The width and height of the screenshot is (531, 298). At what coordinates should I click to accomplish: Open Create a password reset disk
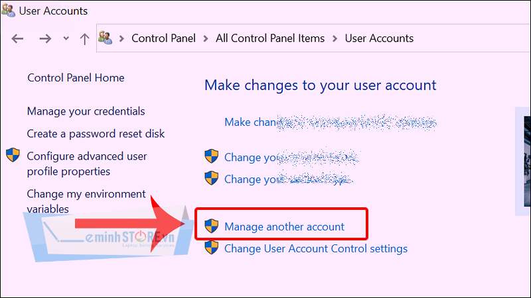pyautogui.click(x=96, y=134)
